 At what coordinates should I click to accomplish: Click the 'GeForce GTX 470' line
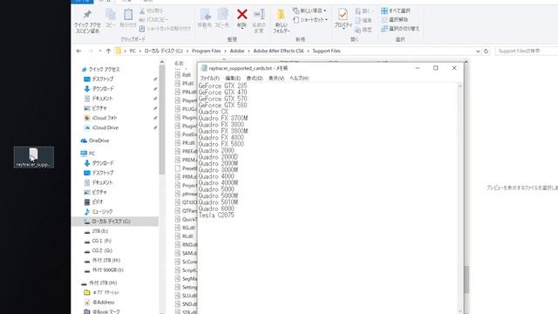click(x=223, y=92)
